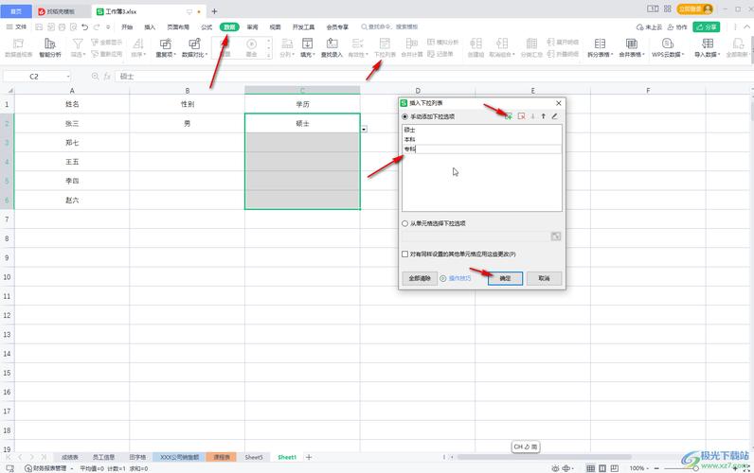Switch to normal view in the status bar
754x473 pixels.
pos(590,468)
